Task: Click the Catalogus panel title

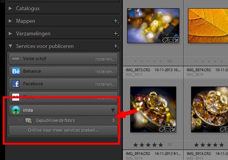Action: (28, 9)
